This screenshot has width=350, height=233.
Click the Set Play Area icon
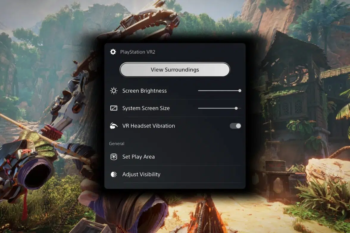(x=114, y=157)
